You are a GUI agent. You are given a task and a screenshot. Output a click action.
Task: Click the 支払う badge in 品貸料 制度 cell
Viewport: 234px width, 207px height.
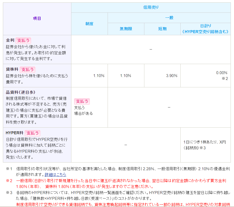point(82,101)
